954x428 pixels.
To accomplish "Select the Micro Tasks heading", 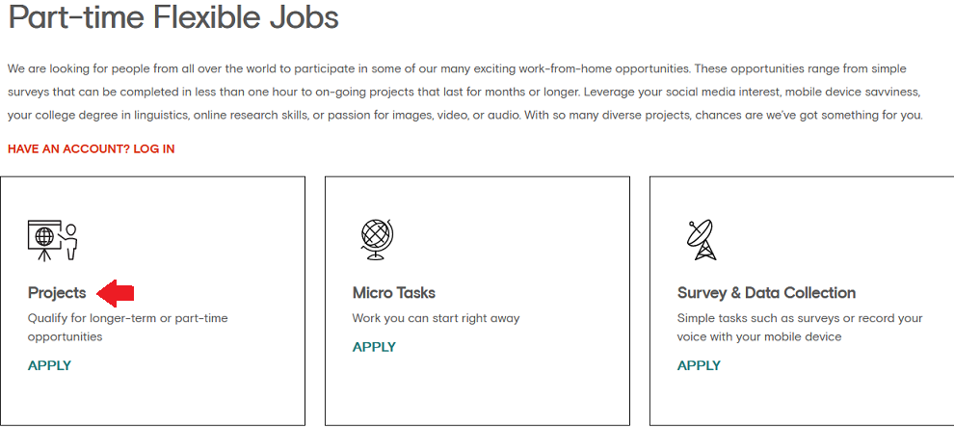I will [394, 293].
